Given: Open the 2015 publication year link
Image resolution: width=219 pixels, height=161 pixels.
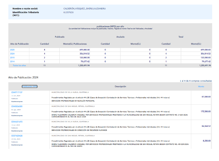Looking at the screenshot, I should coord(12,58).
